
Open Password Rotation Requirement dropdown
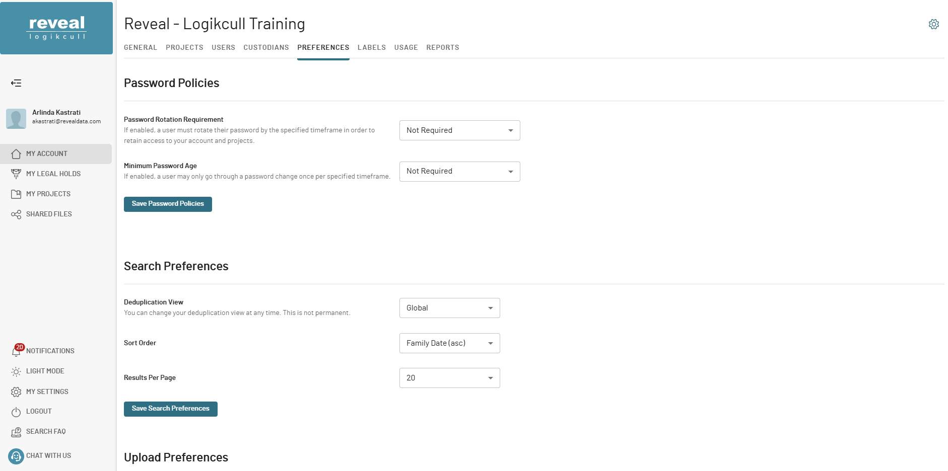coord(459,130)
